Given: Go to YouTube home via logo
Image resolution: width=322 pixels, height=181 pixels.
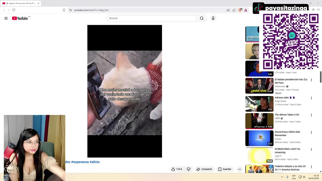Looking at the screenshot, I should (x=20, y=18).
